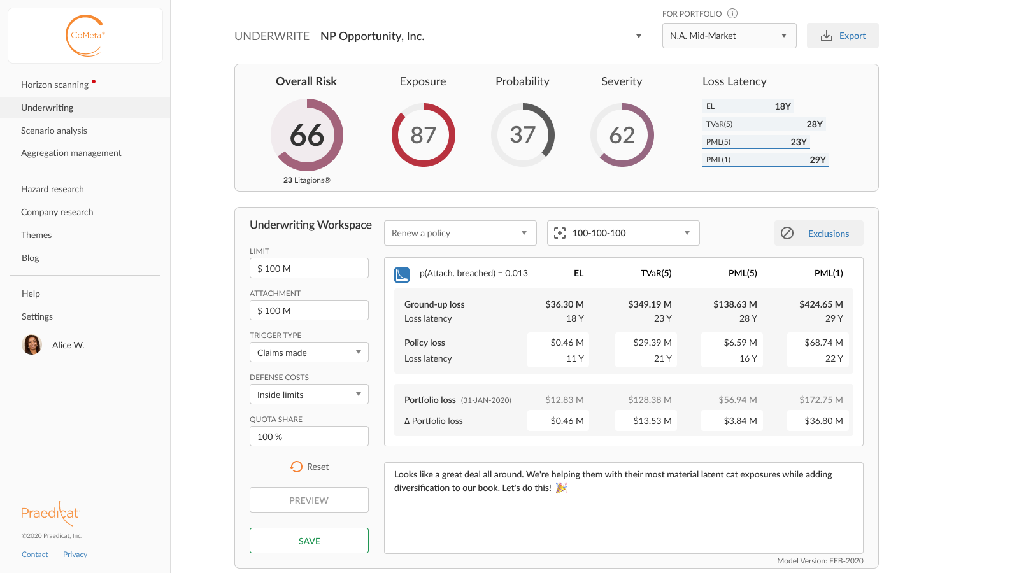Click the PML(1) 29Y loss latency bar

coord(766,160)
